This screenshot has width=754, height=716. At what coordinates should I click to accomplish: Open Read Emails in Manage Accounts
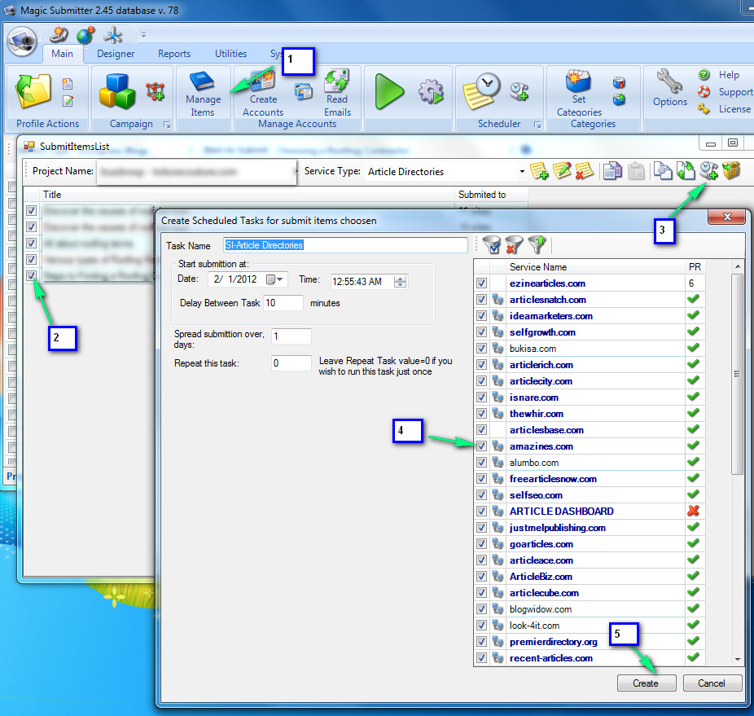[336, 81]
